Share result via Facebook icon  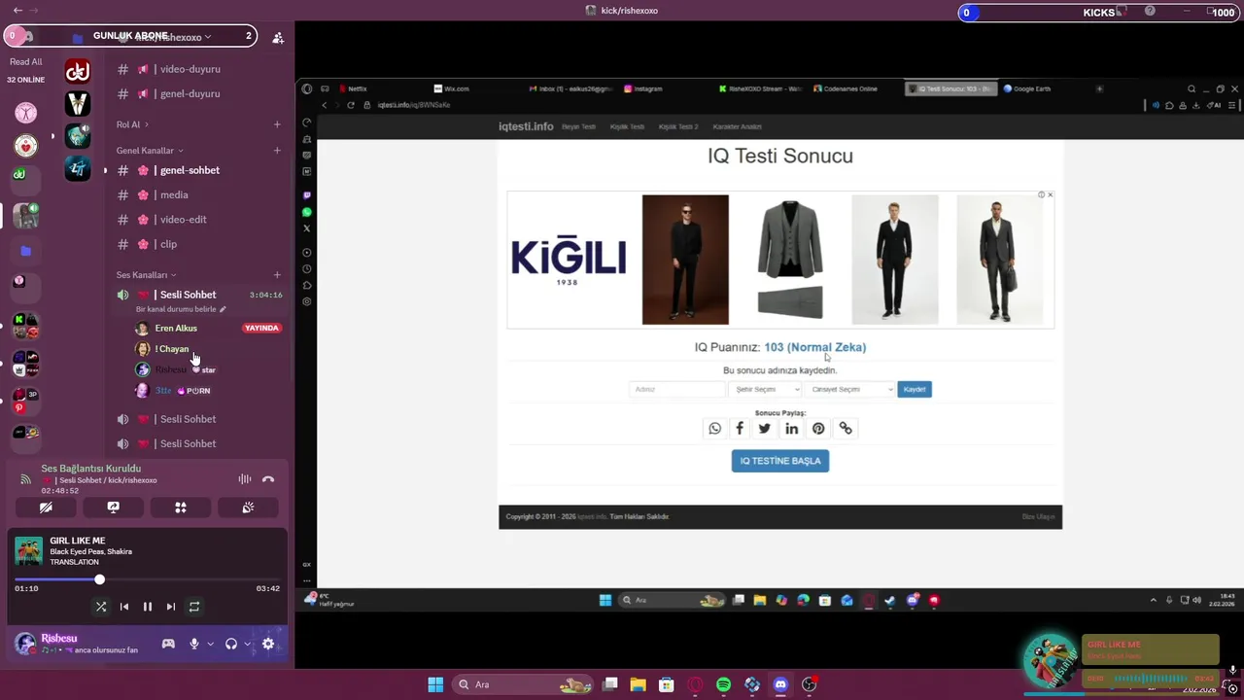[x=740, y=429]
